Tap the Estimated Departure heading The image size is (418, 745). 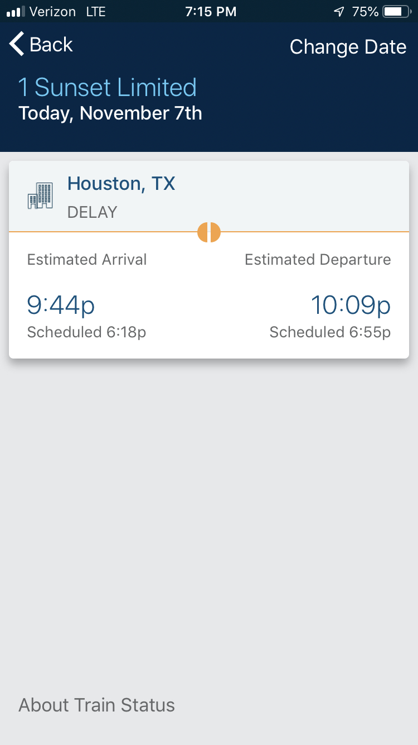(x=318, y=260)
